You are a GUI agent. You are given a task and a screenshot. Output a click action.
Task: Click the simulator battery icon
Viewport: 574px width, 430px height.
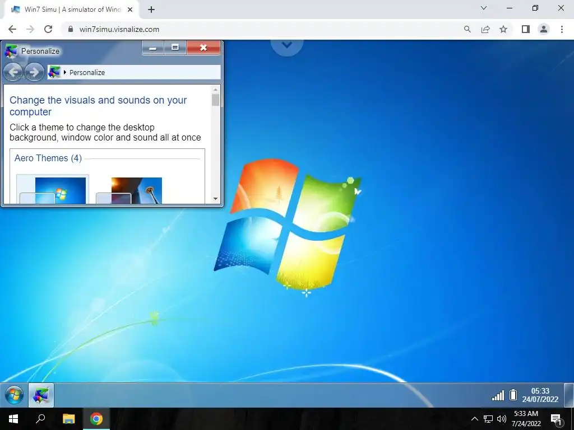coord(513,395)
